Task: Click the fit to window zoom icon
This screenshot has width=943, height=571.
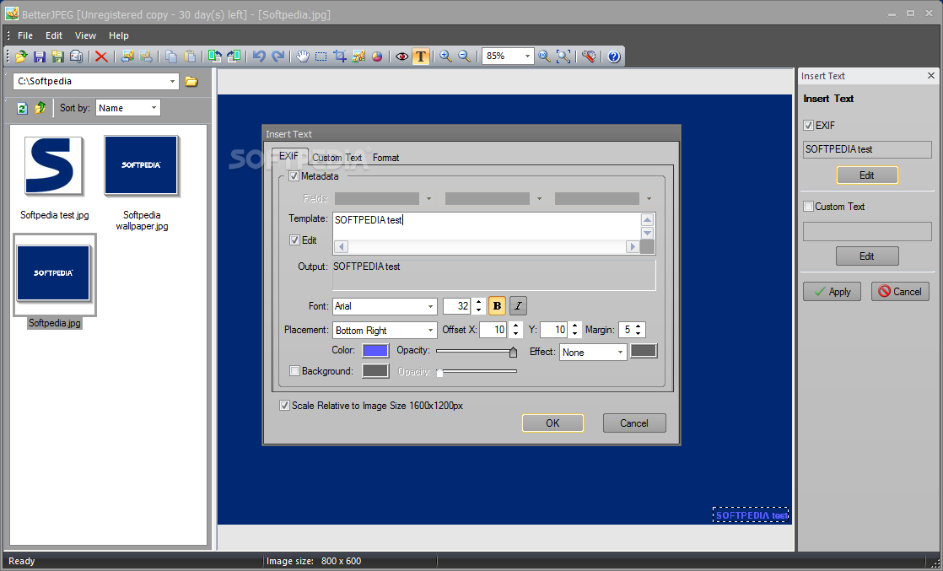Action: (x=563, y=57)
